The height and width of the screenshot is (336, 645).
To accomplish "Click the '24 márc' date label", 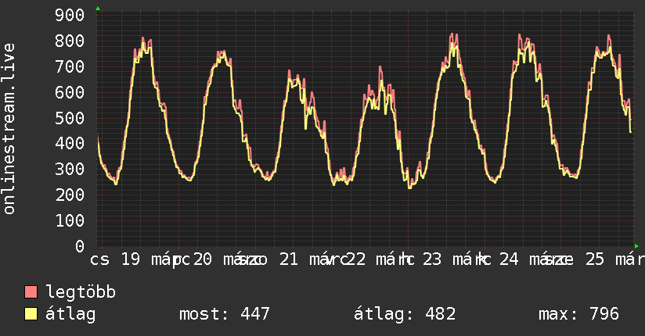I will pos(536,259).
